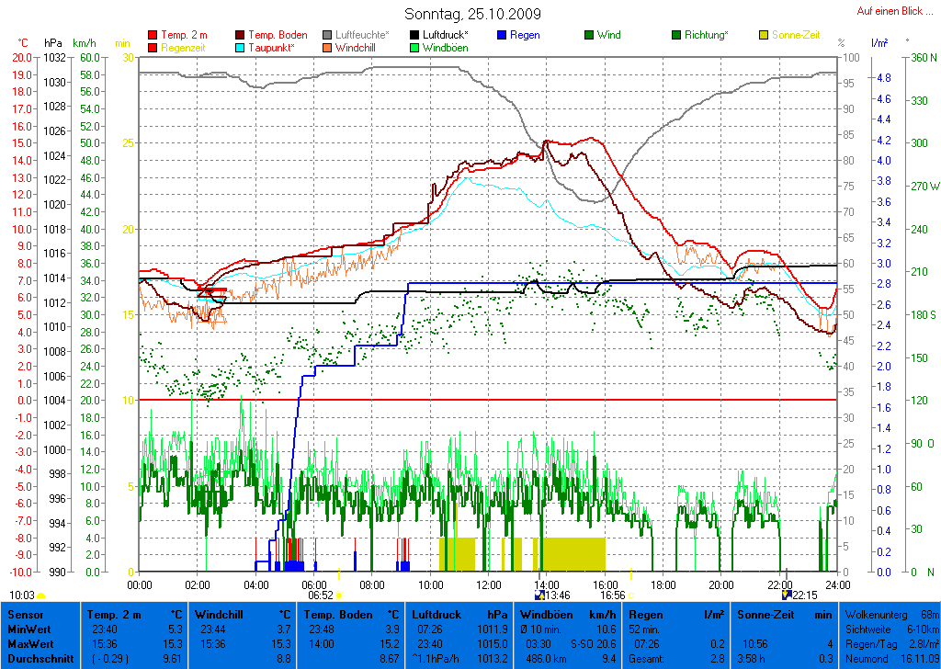
Task: Click the orange Windchill legend square
Action: (327, 47)
